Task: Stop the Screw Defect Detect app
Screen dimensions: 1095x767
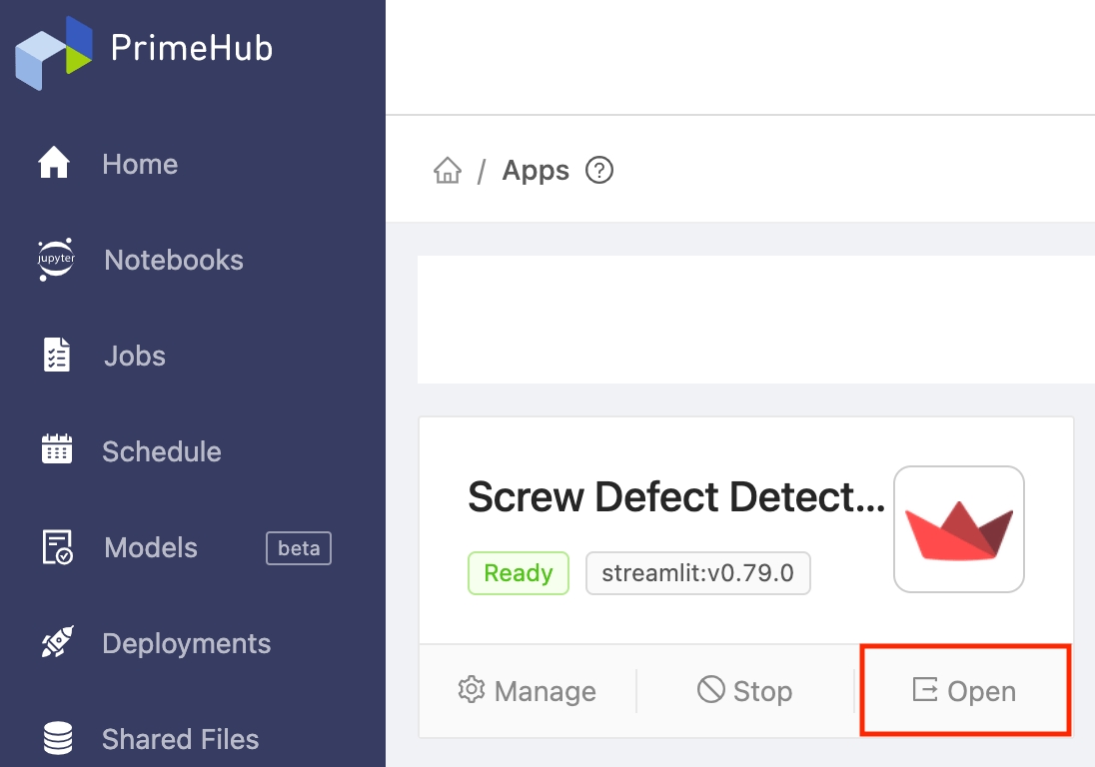Action: (745, 691)
